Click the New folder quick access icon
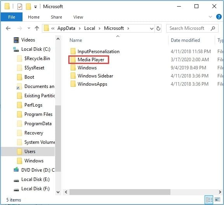Screen dimensions: 224x205 tap(28, 7)
